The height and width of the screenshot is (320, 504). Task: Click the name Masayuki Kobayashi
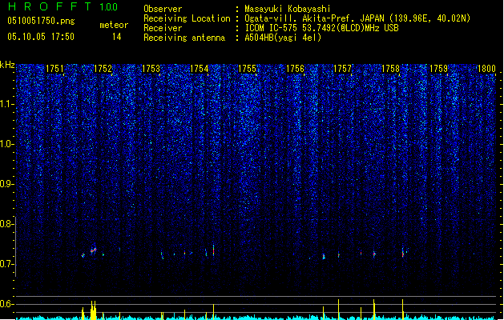coord(288,9)
